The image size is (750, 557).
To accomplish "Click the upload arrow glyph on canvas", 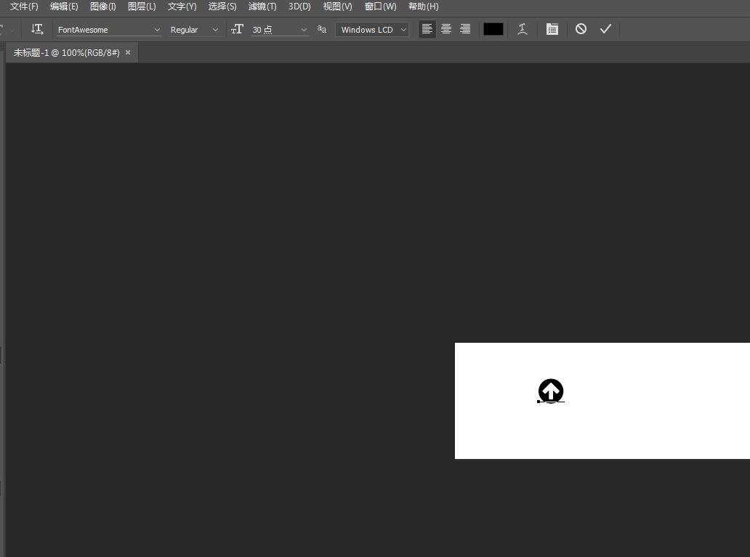I will (551, 391).
